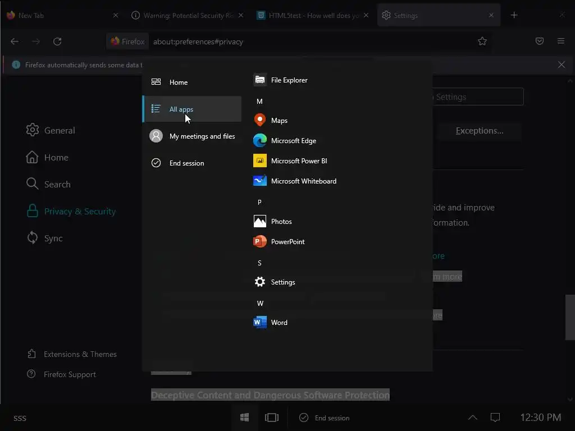Click the Exceptions… button in Firefox settings

click(480, 131)
